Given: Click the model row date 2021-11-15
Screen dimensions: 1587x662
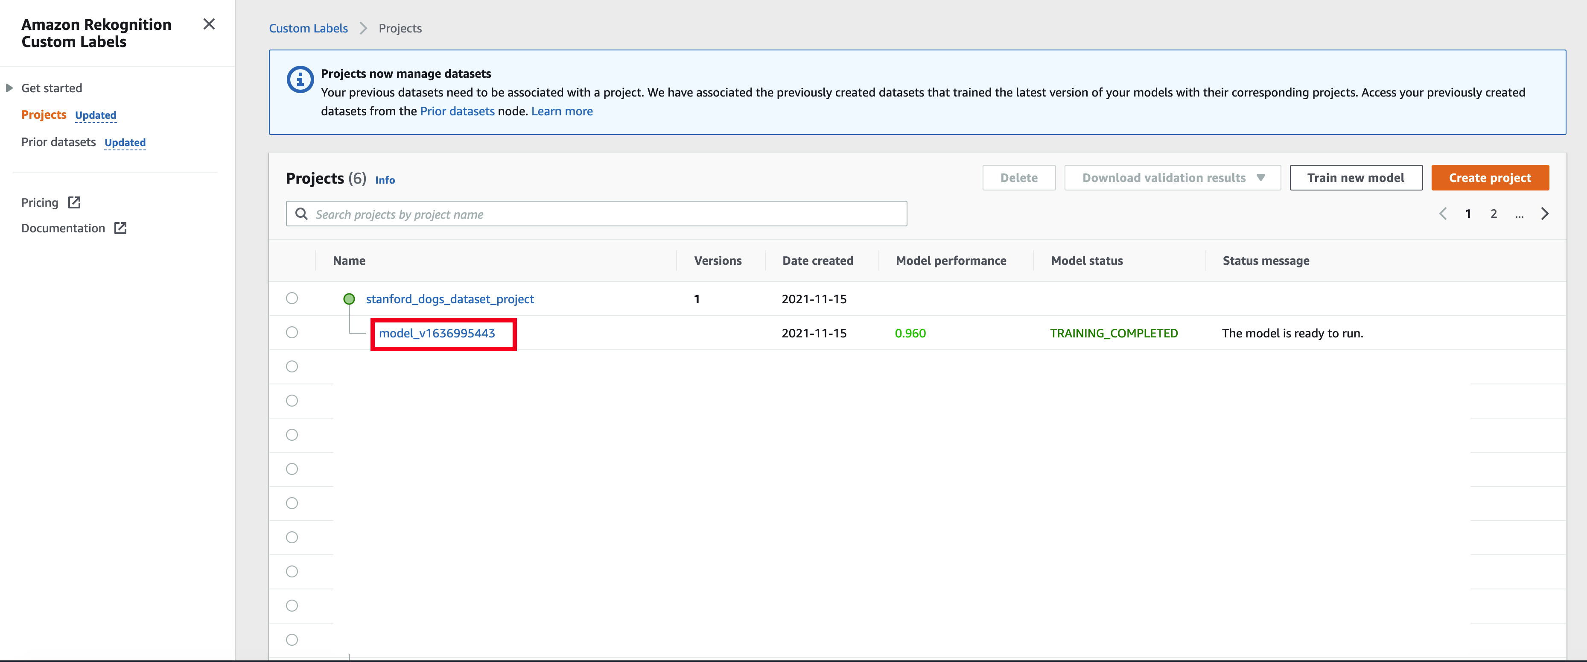Looking at the screenshot, I should 814,334.
